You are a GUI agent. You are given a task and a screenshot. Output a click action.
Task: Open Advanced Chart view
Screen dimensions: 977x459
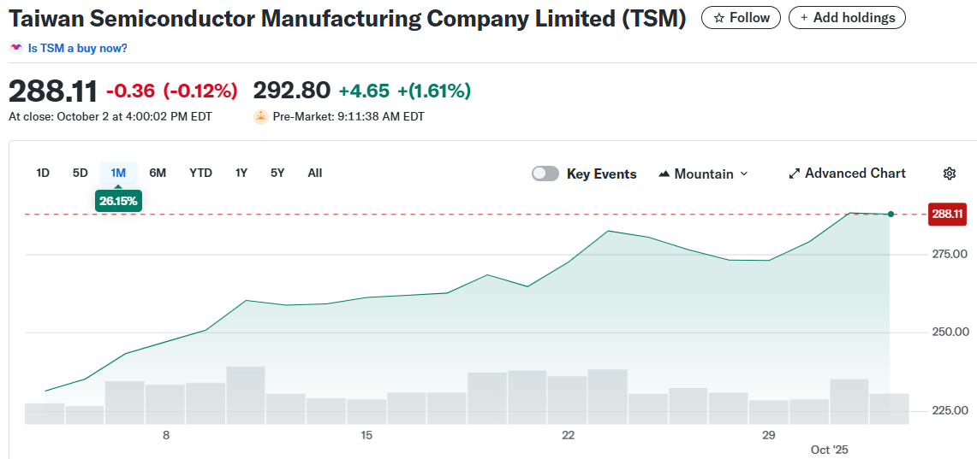[x=855, y=174]
